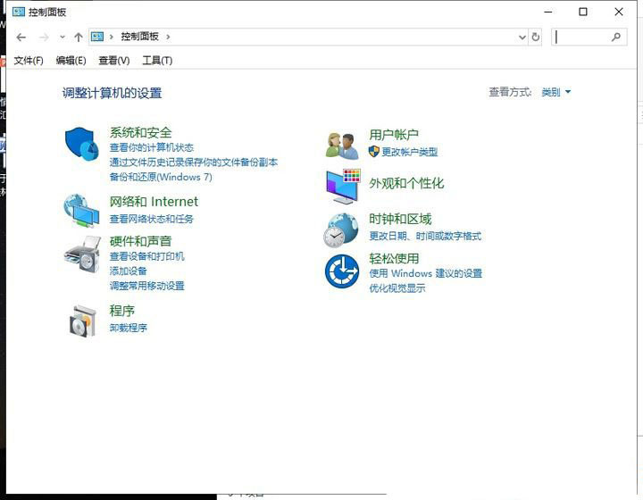Open 硬件和声音 category link
Screen dimensions: 643x500
click(x=141, y=241)
